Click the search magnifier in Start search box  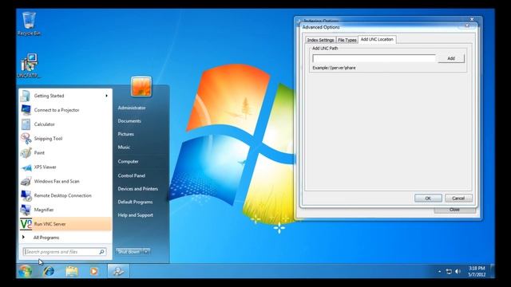click(x=101, y=252)
